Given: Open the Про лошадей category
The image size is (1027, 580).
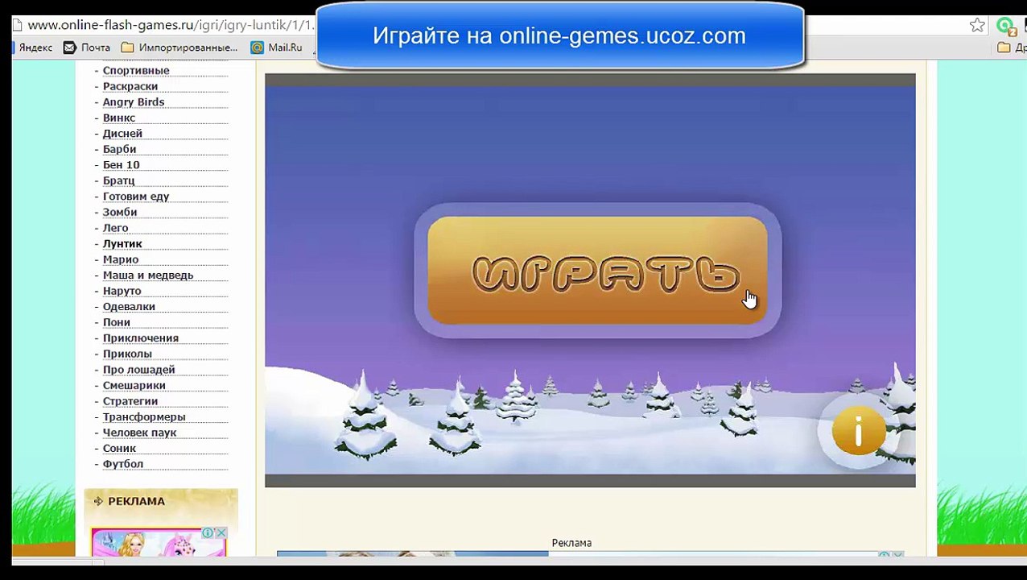Looking at the screenshot, I should (x=138, y=369).
